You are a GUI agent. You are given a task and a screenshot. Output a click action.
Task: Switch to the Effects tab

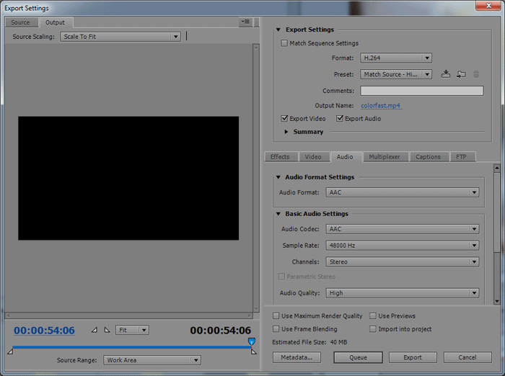coord(280,156)
